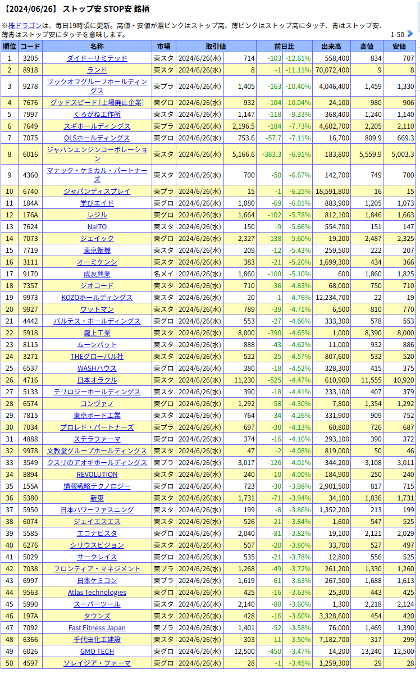Image resolution: width=420 pixels, height=674 pixels.
Task: Open フロンティア・マネジメント link
Action: click(97, 568)
